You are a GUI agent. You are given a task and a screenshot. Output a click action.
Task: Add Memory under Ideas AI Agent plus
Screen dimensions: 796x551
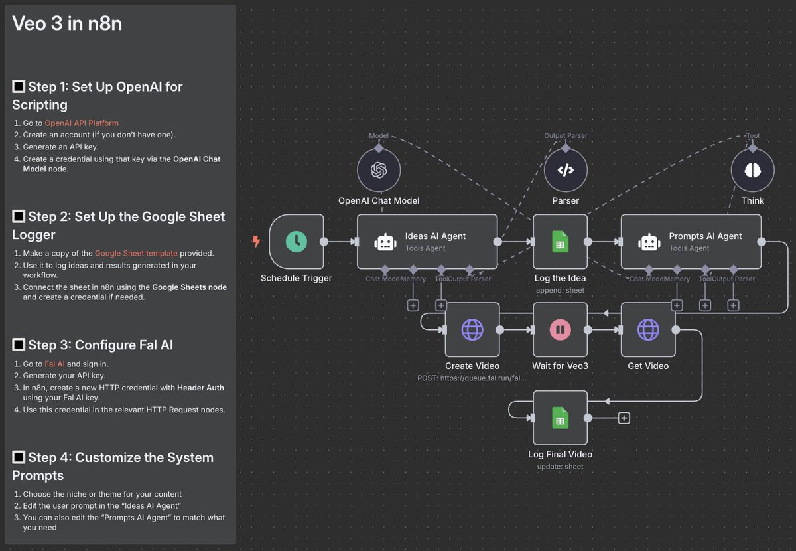[413, 305]
